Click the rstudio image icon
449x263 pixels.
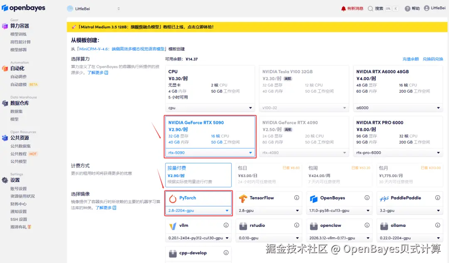[243, 226]
